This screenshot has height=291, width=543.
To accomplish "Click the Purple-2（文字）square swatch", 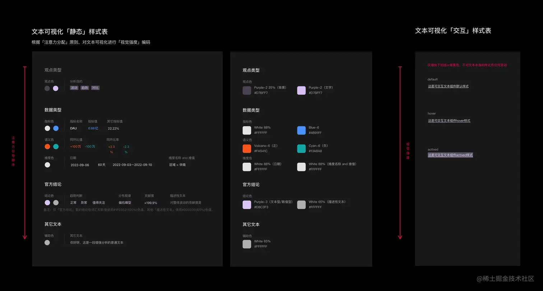I will tap(301, 90).
